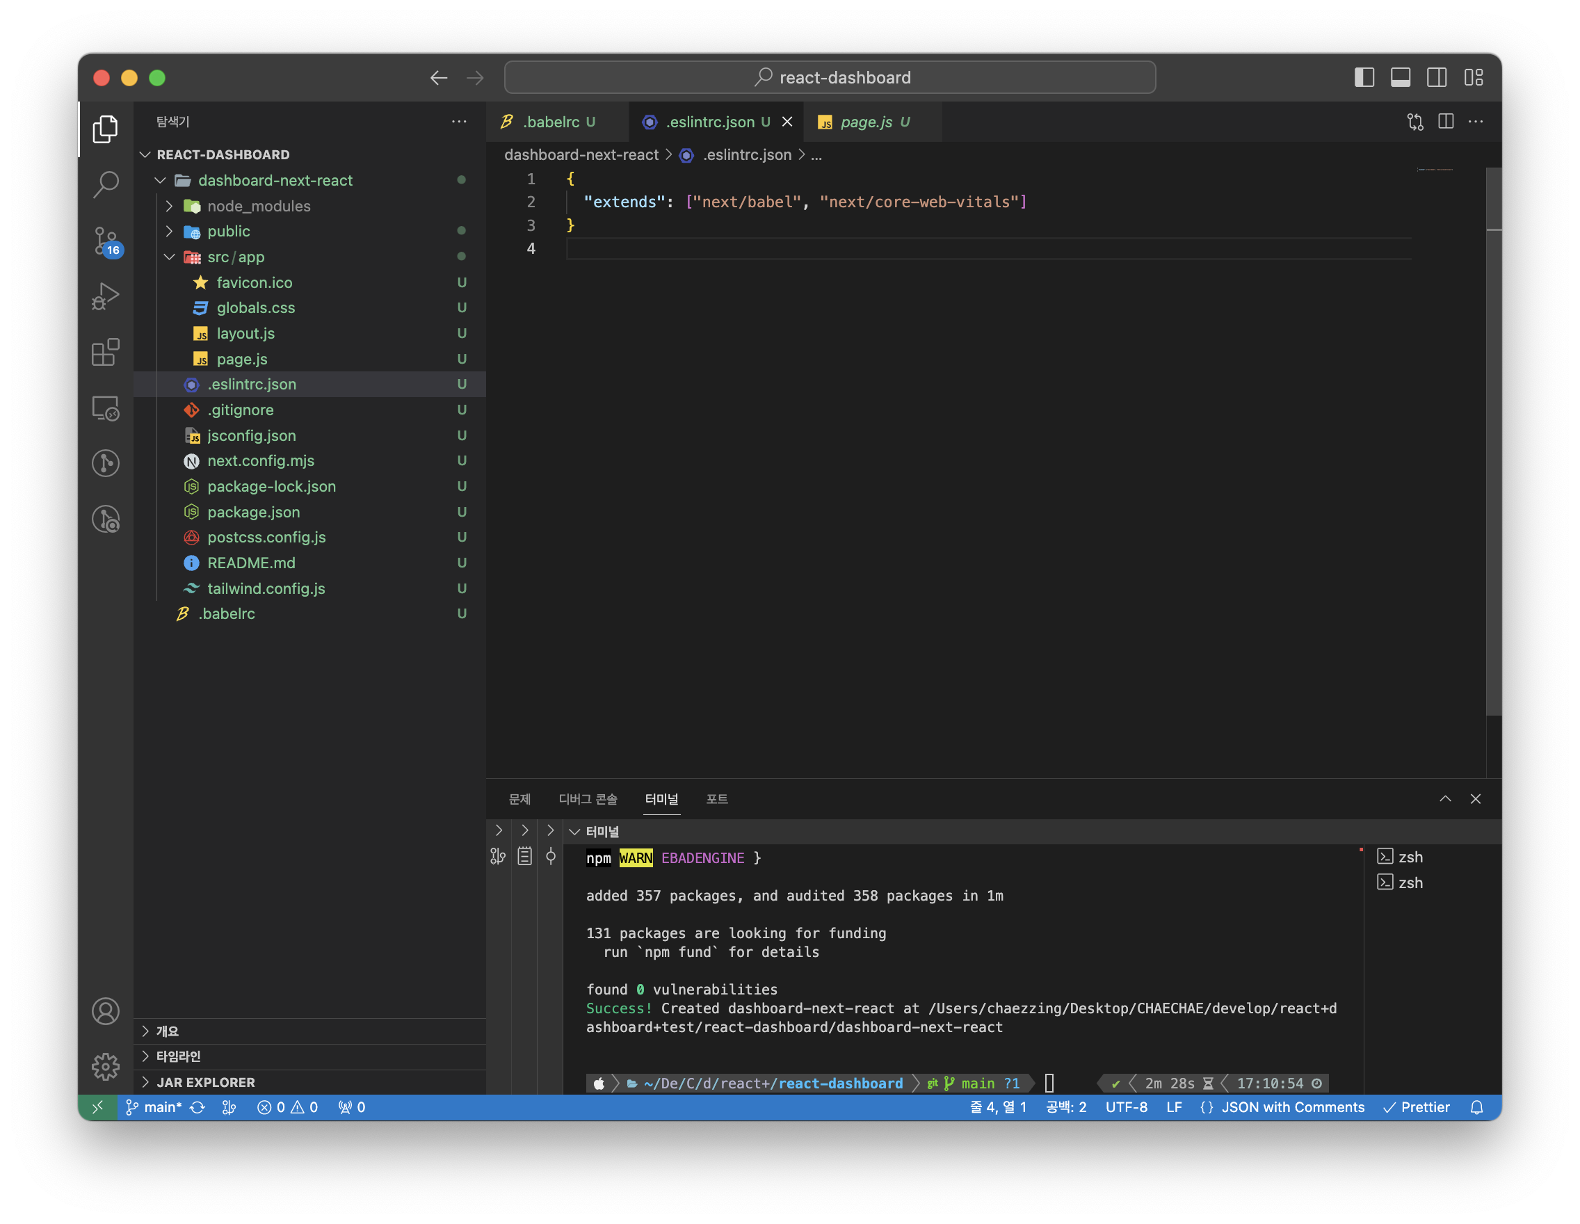The image size is (1580, 1224).
Task: Toggle the primary side bar visibility
Action: (x=1364, y=77)
